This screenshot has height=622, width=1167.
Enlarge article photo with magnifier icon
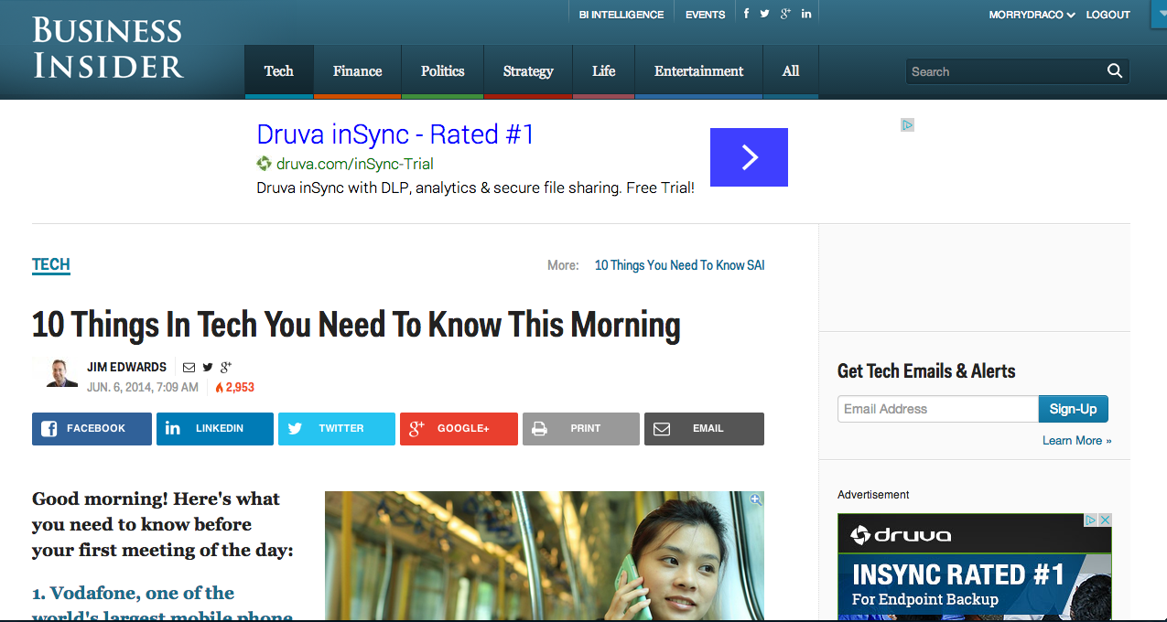pyautogui.click(x=755, y=499)
